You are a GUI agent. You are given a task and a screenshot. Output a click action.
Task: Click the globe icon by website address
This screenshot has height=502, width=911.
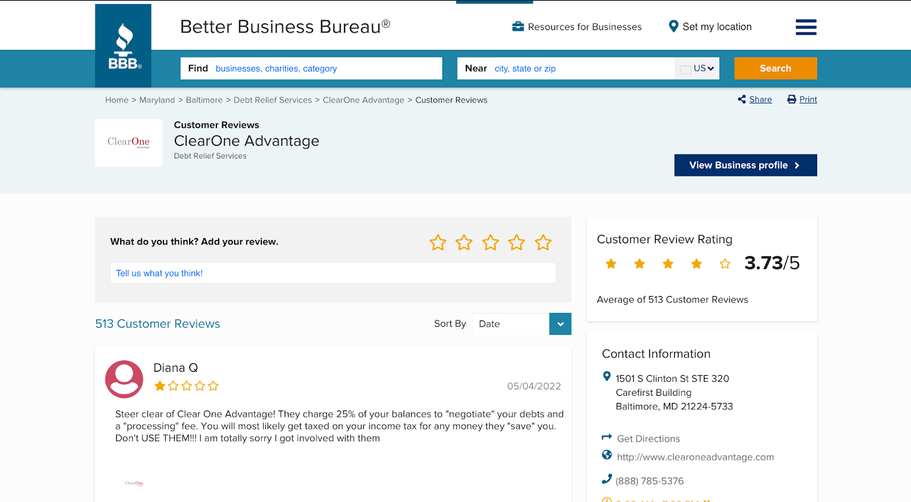[x=607, y=455]
